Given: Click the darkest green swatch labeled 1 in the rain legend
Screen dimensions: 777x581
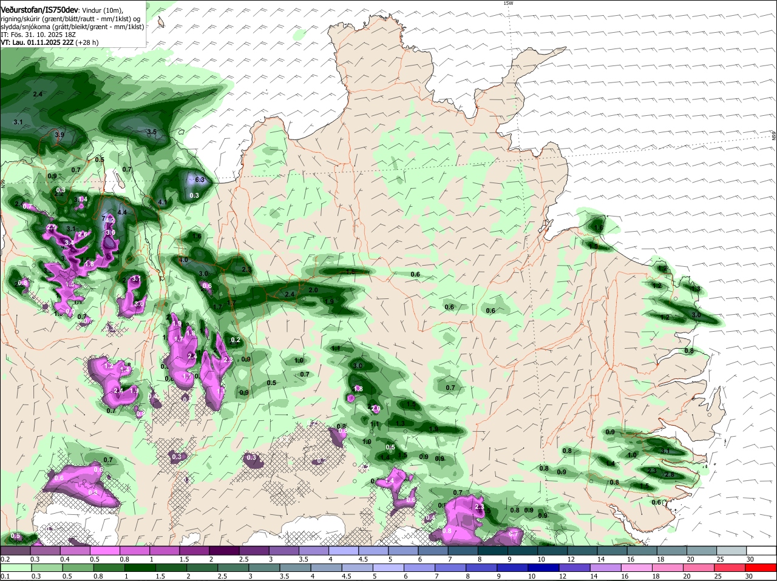Looking at the screenshot, I should (140, 568).
